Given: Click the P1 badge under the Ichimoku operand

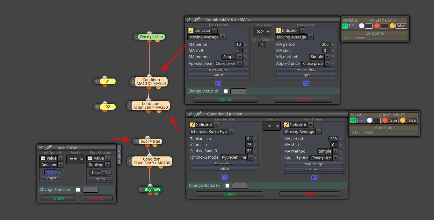Looking at the screenshot, I should 225,177.
